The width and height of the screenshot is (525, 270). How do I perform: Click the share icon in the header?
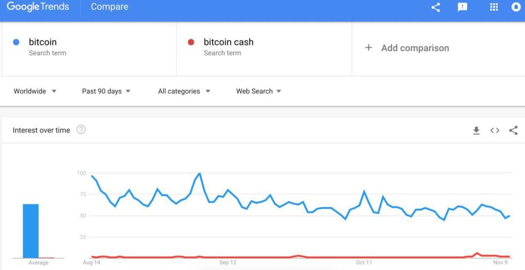pos(436,7)
